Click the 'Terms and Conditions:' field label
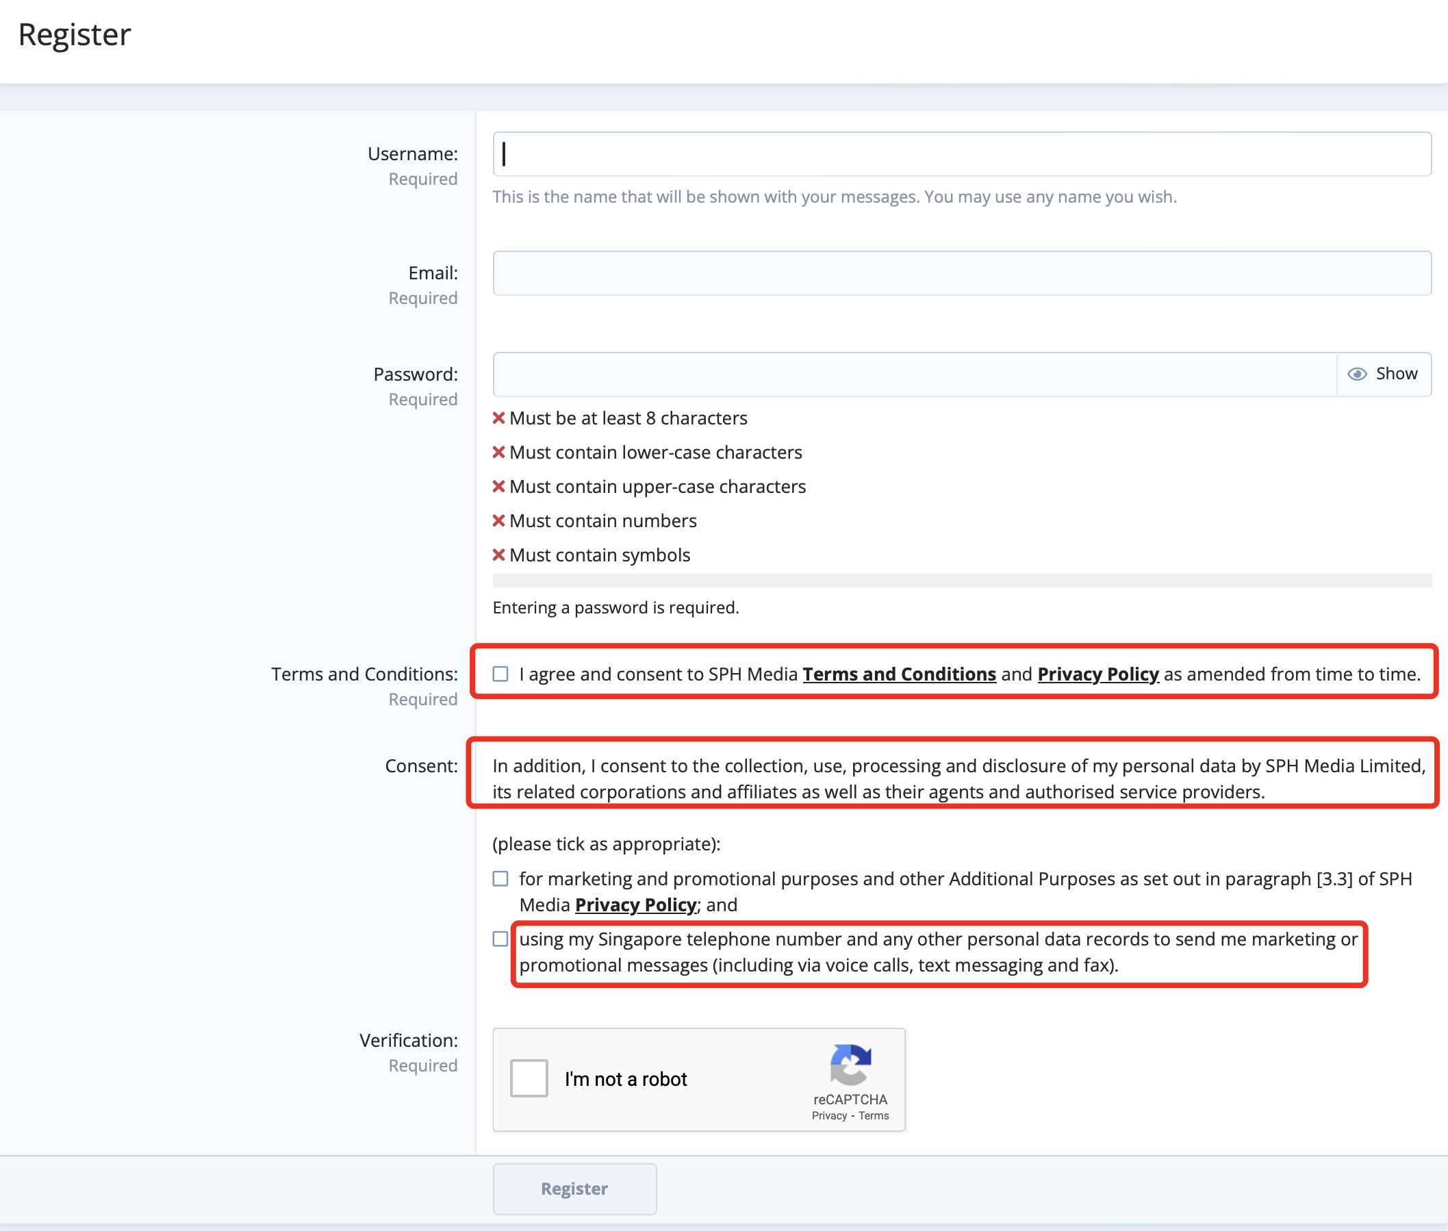This screenshot has width=1448, height=1231. point(364,674)
